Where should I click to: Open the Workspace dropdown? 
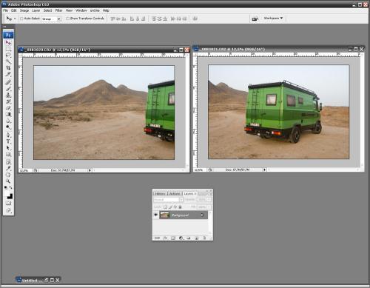[x=273, y=19]
